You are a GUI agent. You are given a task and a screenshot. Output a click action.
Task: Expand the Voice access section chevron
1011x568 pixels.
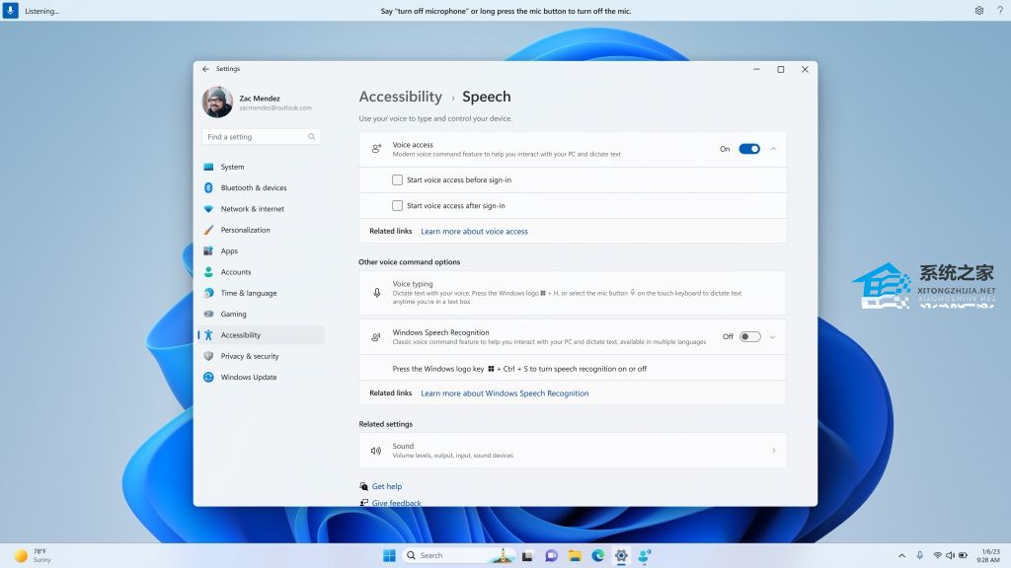tap(775, 148)
